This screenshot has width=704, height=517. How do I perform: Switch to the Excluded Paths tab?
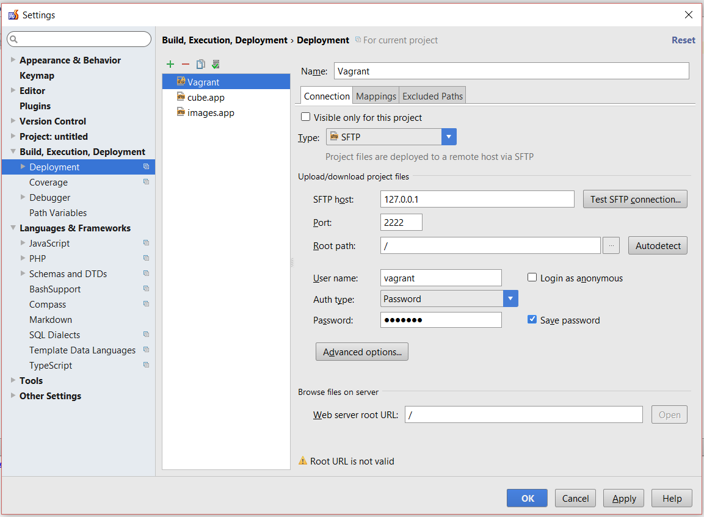(432, 96)
